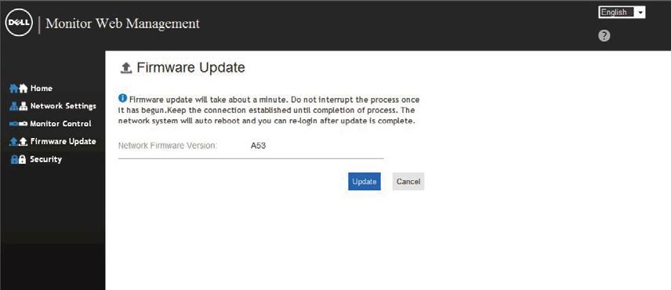Open the Monitor Control page
671x290 pixels.
(x=61, y=124)
